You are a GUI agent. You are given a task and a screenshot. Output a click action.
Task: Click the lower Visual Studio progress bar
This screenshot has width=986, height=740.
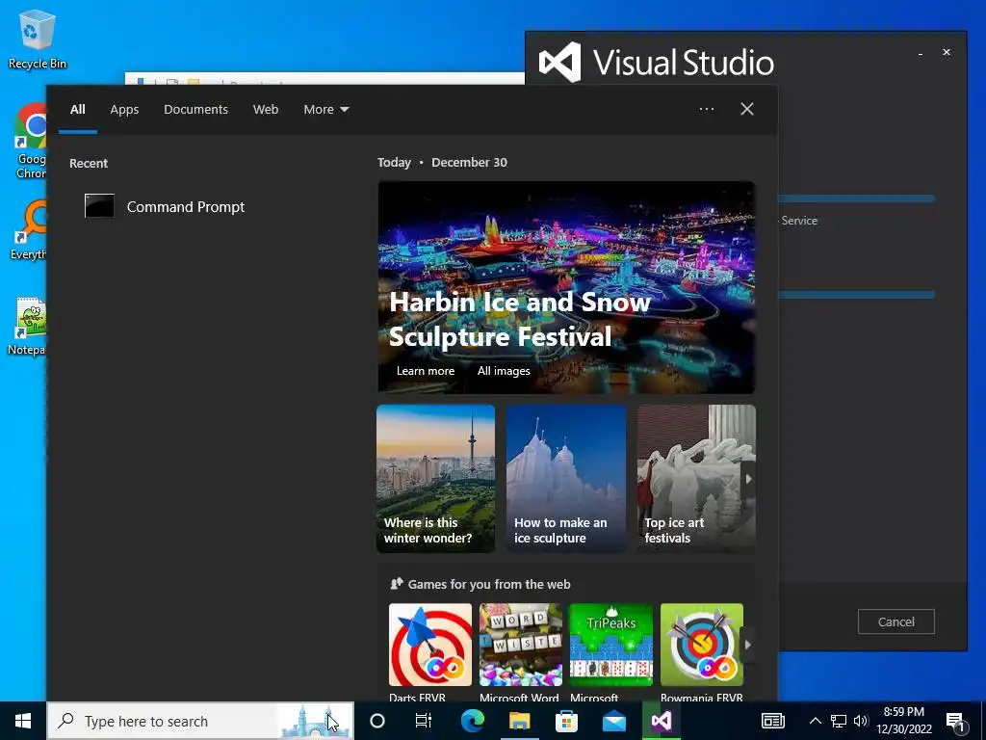tap(856, 295)
